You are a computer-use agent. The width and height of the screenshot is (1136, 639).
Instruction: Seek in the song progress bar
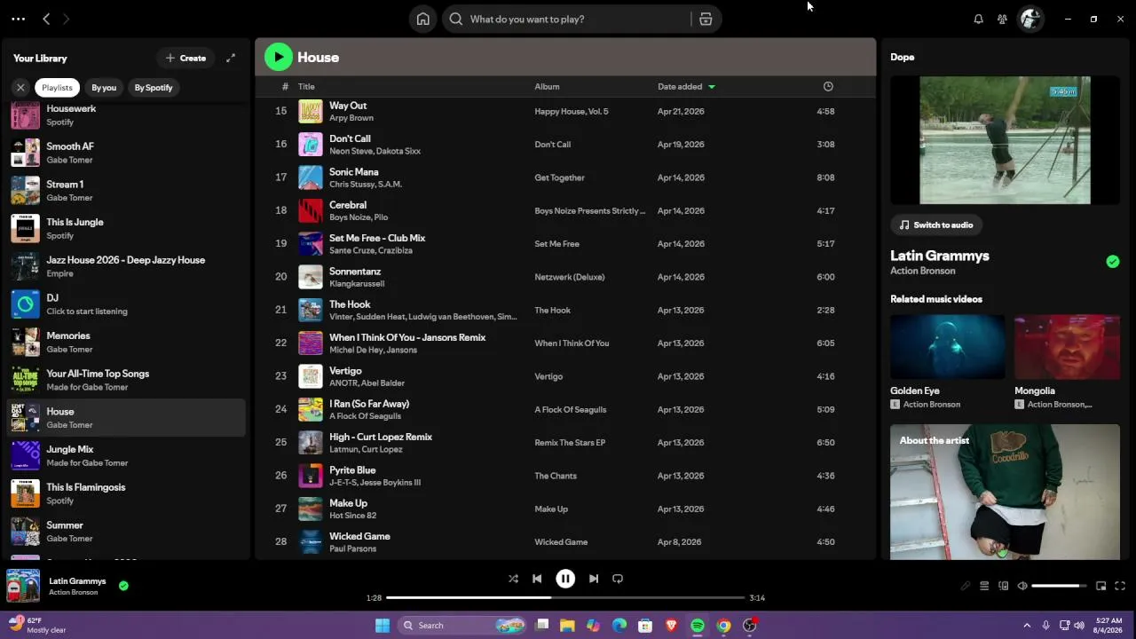[565, 597]
